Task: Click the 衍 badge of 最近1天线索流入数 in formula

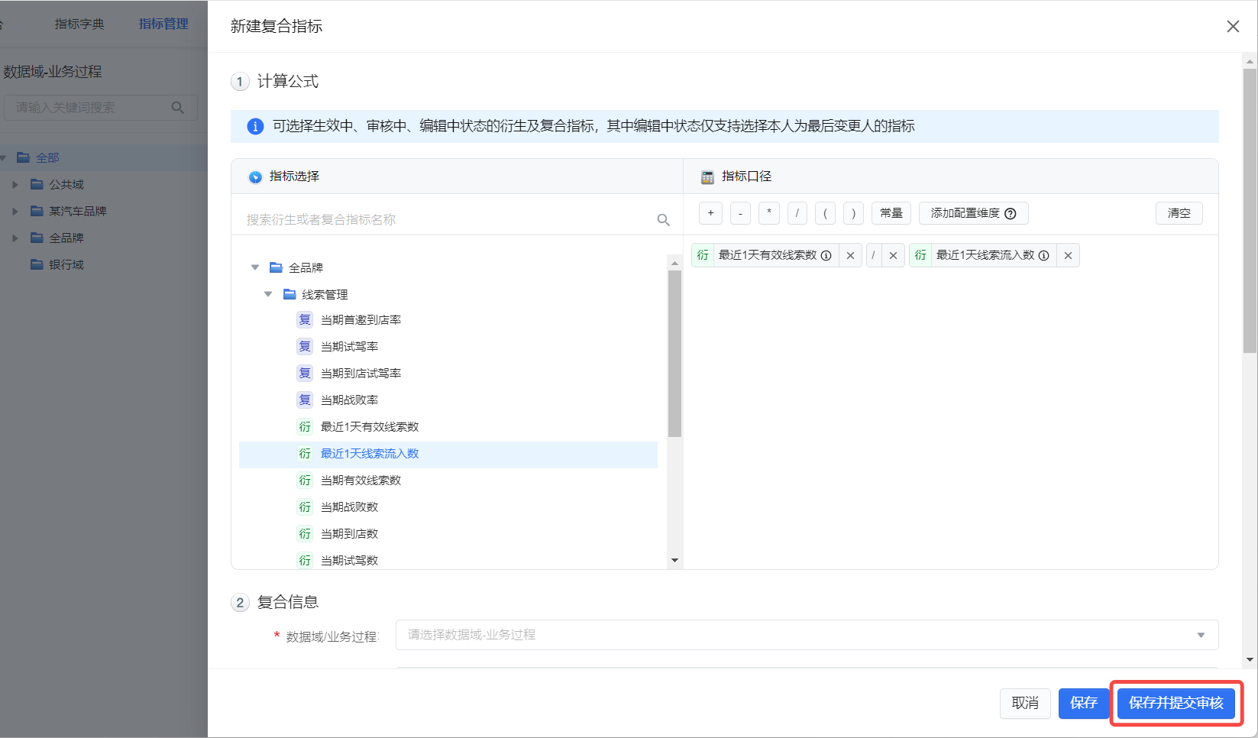Action: click(920, 255)
